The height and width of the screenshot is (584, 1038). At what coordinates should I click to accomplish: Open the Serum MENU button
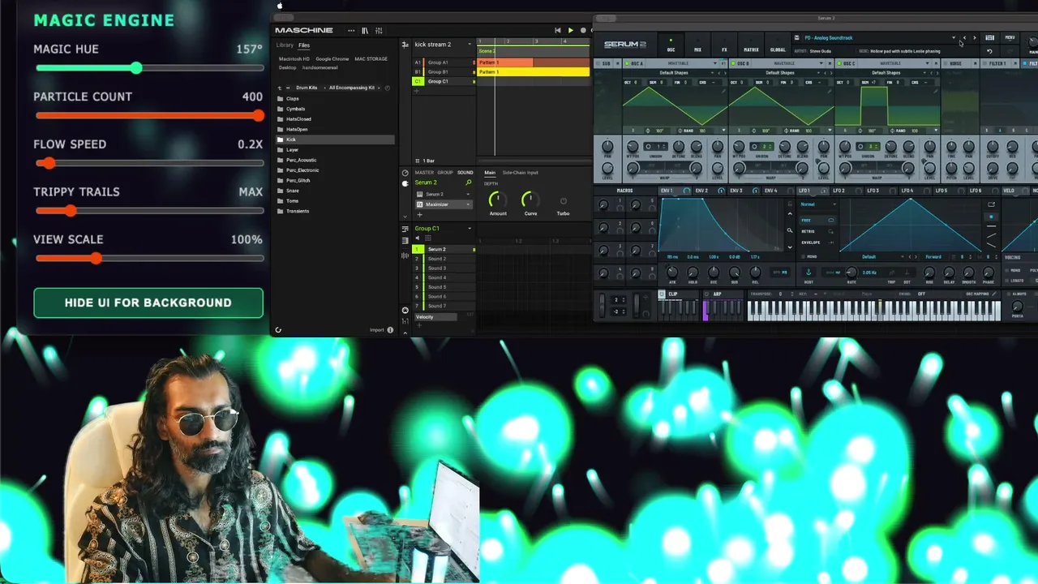(x=1010, y=38)
